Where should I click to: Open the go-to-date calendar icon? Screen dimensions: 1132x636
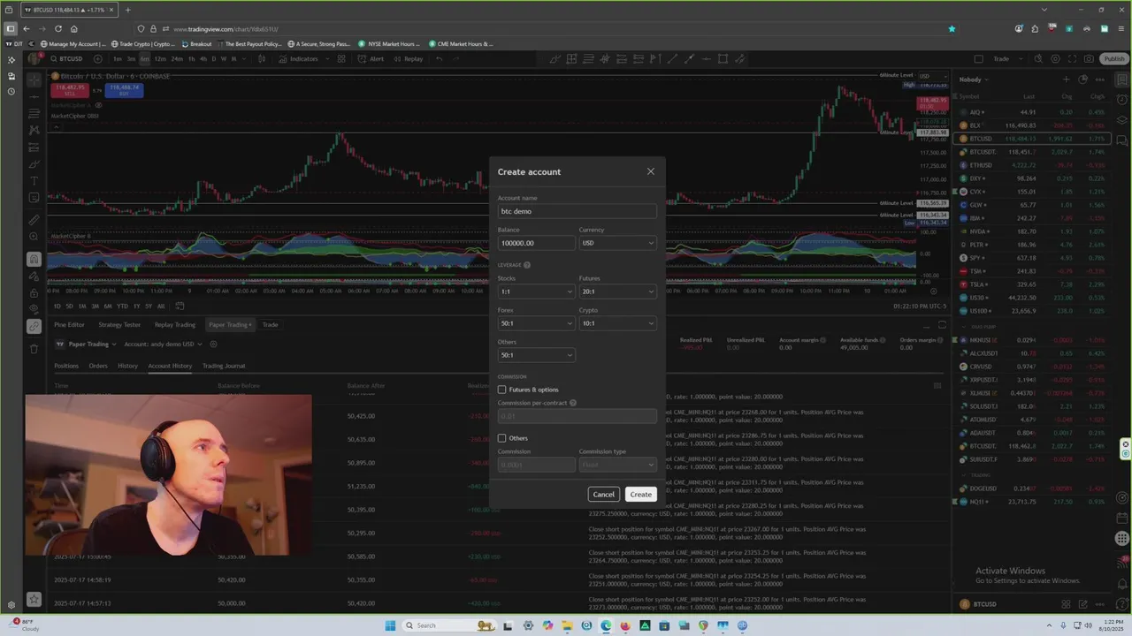coord(180,307)
